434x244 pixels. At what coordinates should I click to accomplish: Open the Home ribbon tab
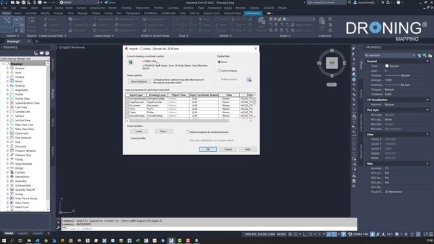(x=6, y=13)
